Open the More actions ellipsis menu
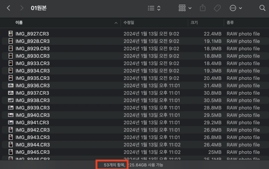Screen dimensions: 269x169 [236, 8]
